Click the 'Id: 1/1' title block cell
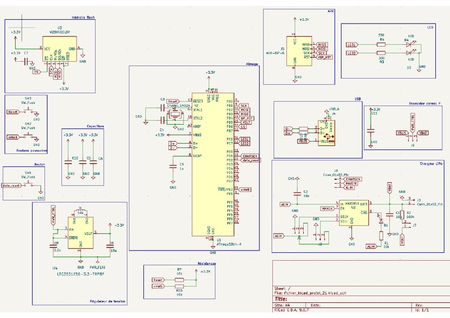The width and height of the screenshot is (450, 318). pyautogui.click(x=422, y=310)
